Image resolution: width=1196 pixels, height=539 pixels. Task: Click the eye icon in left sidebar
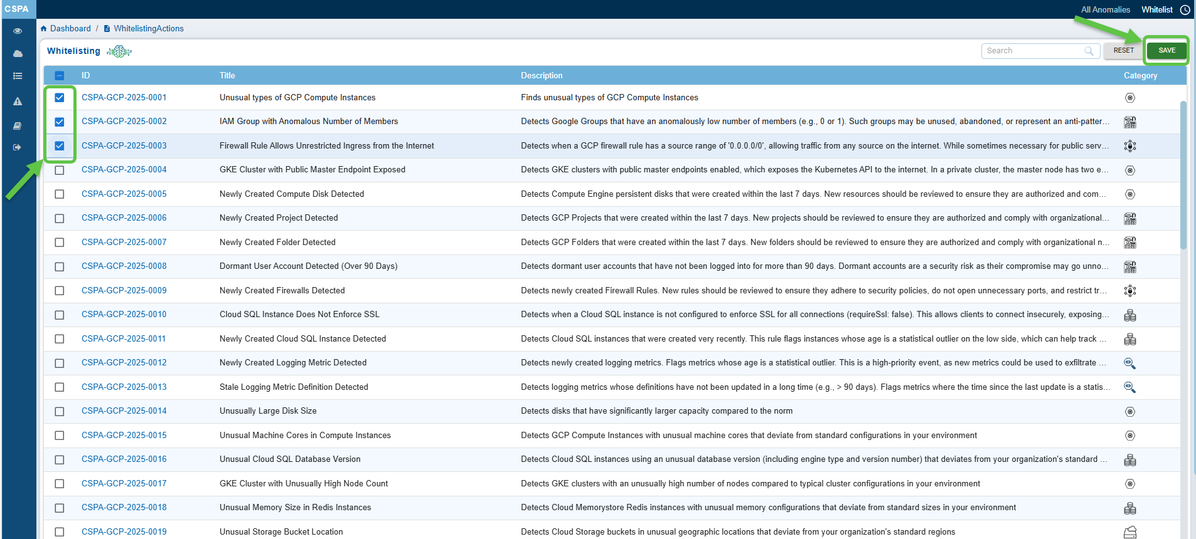(18, 31)
